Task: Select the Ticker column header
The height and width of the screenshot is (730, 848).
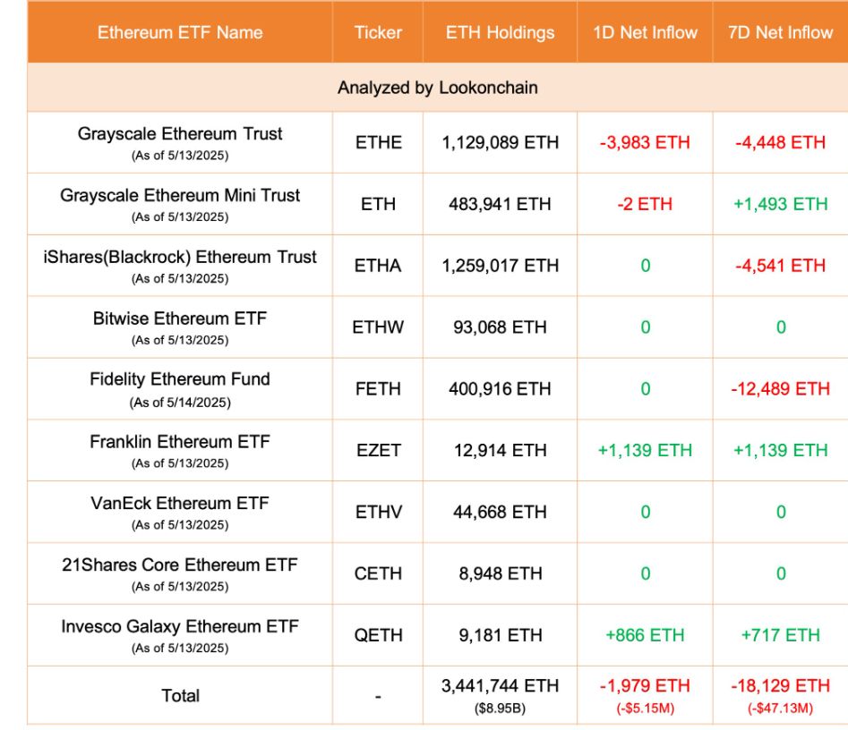Action: [x=378, y=32]
